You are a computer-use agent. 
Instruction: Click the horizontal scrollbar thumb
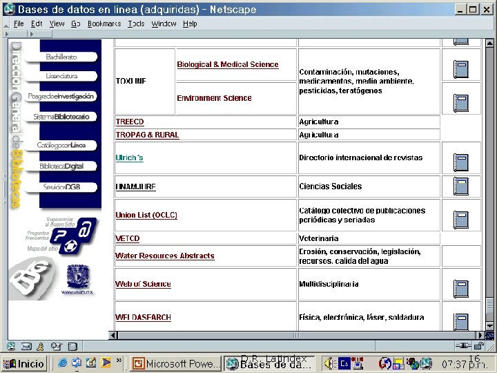[x=296, y=335]
